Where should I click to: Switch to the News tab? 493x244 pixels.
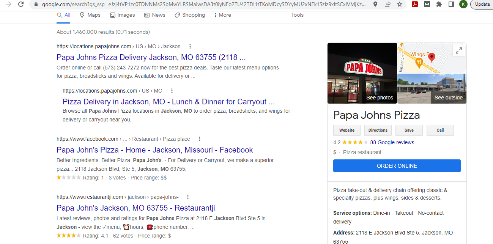click(x=154, y=15)
